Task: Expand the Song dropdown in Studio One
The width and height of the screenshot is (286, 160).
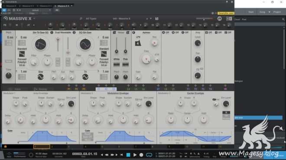Action: click(270, 12)
